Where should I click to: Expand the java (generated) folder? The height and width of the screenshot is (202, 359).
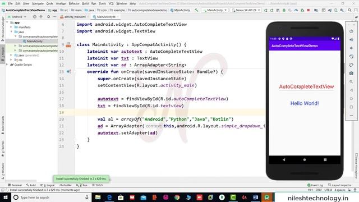[x=11, y=55]
